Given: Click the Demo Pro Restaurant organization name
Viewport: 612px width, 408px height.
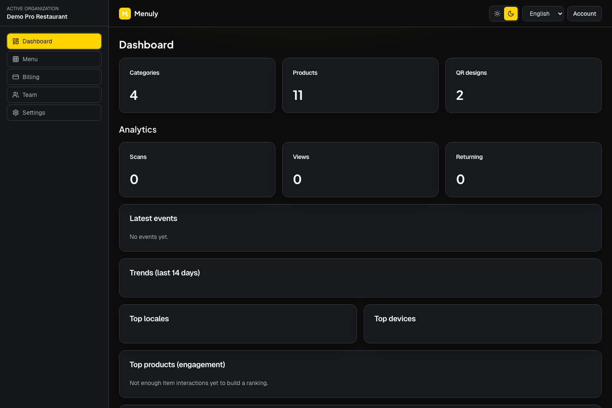Looking at the screenshot, I should click(37, 17).
